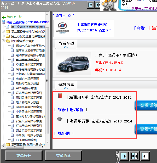Open 电动后视镜电路示意图 item
Screen dimensions: 157x163
click(30, 55)
